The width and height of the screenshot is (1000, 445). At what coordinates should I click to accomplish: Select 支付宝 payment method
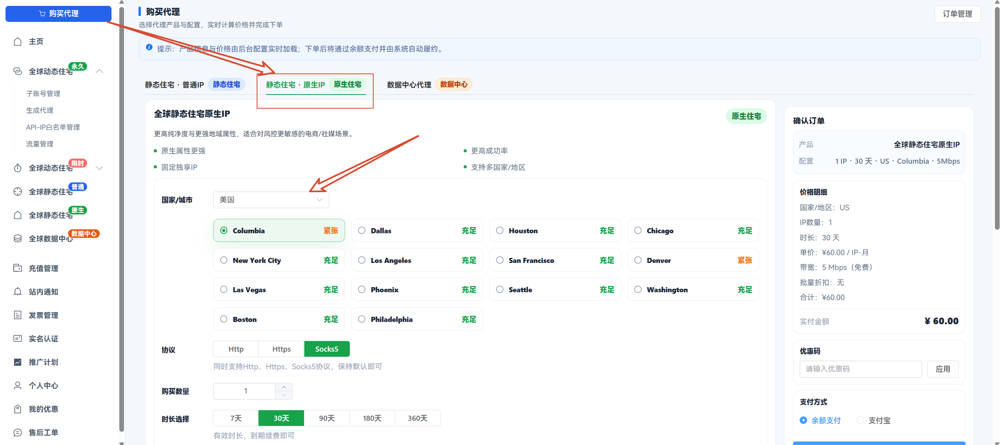874,420
